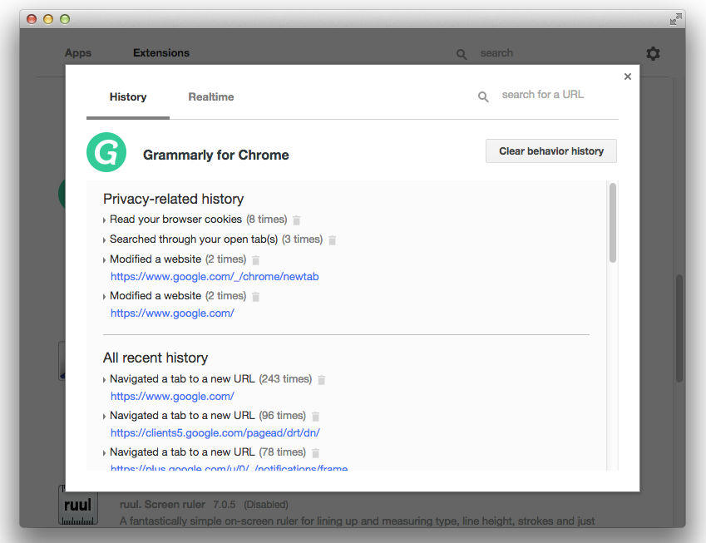Click trash icon next to 'Navigated a tab' 243 times entry
Image resolution: width=706 pixels, height=543 pixels.
click(x=321, y=379)
